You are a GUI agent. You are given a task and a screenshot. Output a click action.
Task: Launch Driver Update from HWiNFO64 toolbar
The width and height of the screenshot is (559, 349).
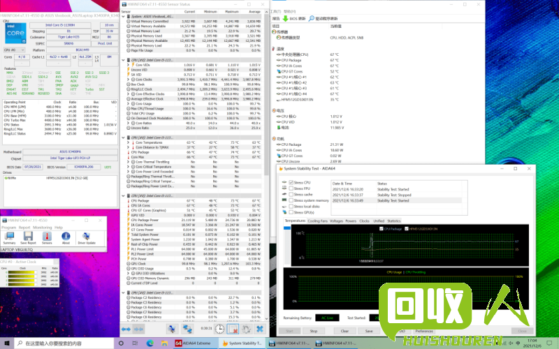tap(86, 237)
